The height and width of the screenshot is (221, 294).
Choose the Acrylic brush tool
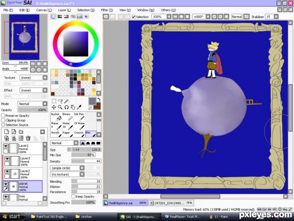[56, 134]
